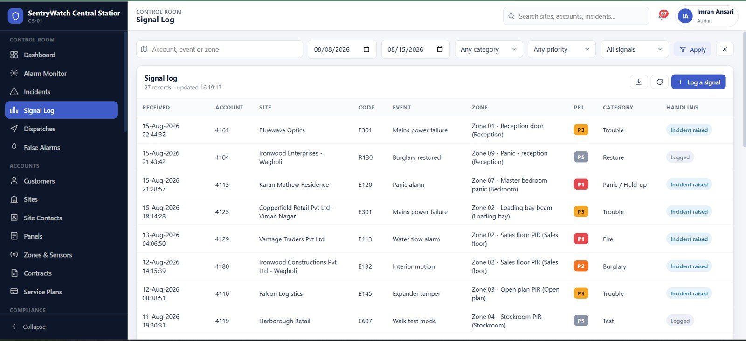Click the Alarm Monitor icon in sidebar
This screenshot has height=341, width=746.
point(14,73)
